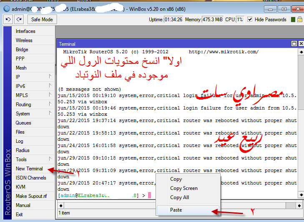Screen dimensions: 304x222
Task: Close the Terminal sub-window
Action: (301, 44)
